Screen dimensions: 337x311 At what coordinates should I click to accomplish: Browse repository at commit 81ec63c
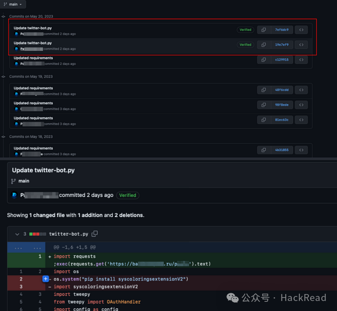(x=301, y=120)
